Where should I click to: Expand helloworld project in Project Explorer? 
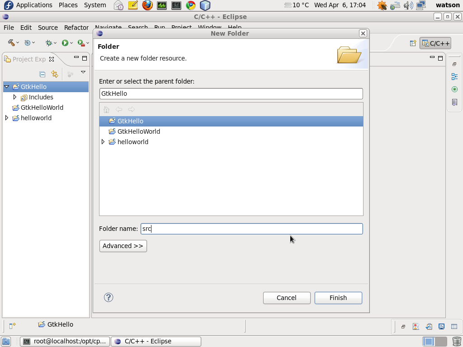coord(7,118)
